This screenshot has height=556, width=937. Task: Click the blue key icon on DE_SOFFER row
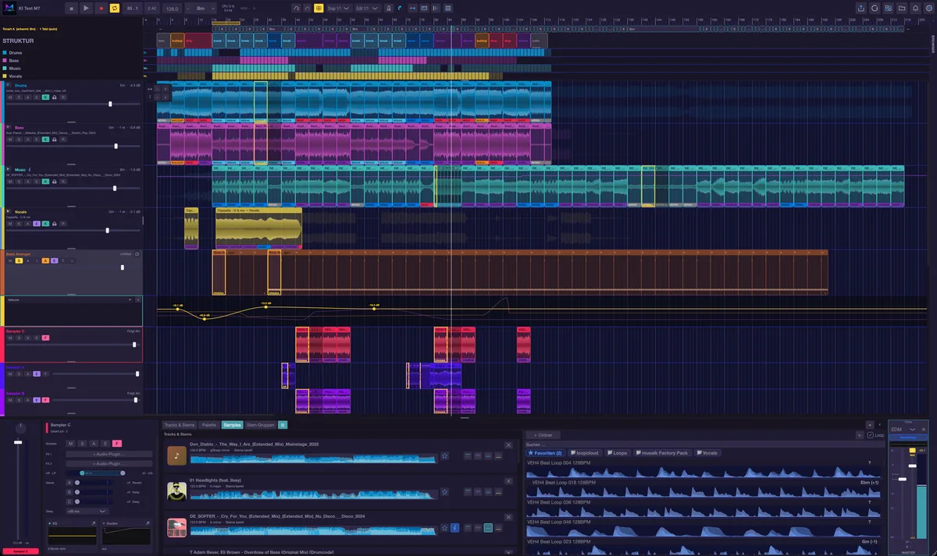[x=455, y=528]
